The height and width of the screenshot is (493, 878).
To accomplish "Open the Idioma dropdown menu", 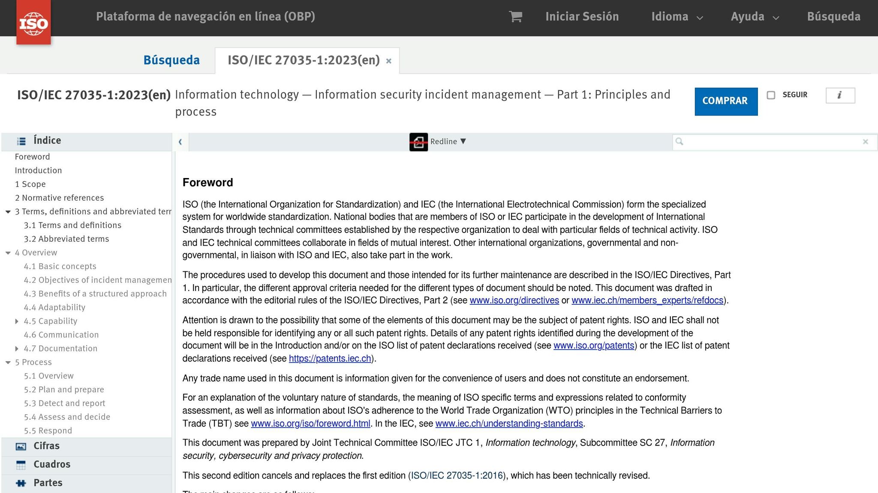I will point(677,17).
